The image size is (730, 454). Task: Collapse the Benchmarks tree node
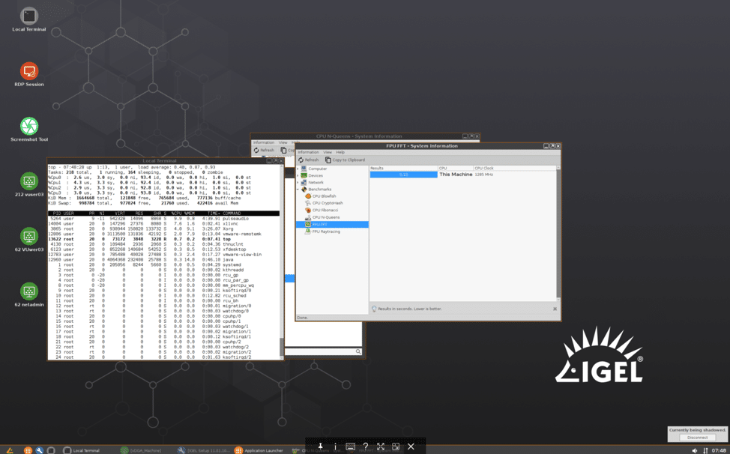pos(298,190)
